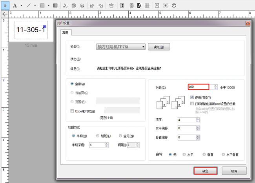This screenshot has width=255, height=183.
Task: Adjust the 份数 copies spinner arrows
Action: pyautogui.click(x=216, y=87)
